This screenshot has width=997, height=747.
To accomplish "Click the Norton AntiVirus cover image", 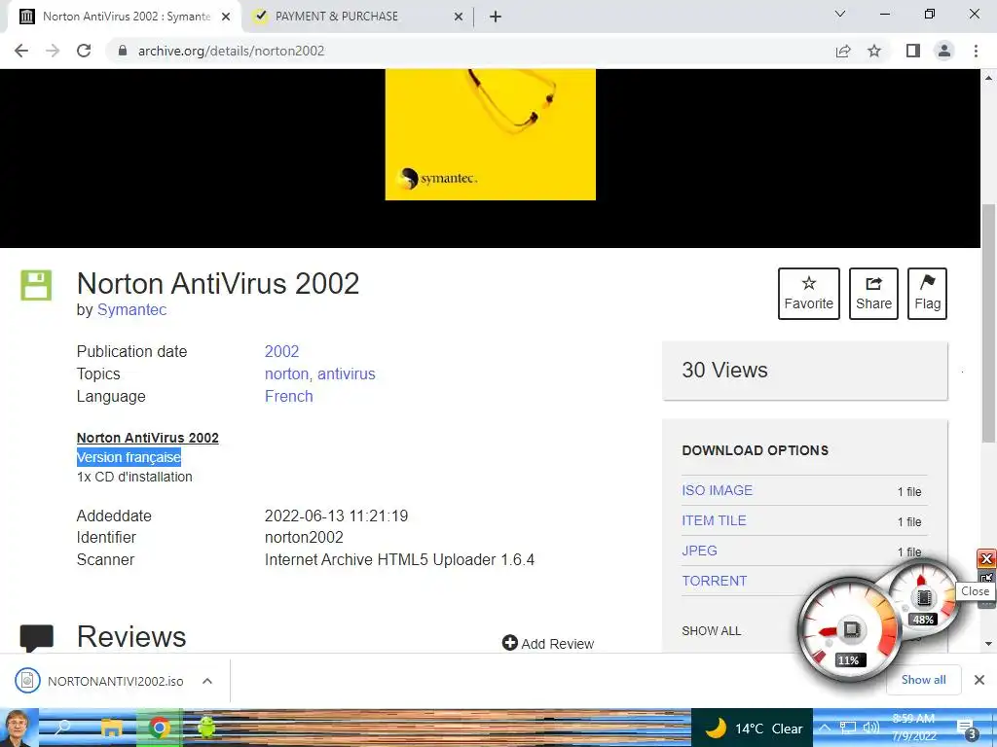I will [491, 134].
